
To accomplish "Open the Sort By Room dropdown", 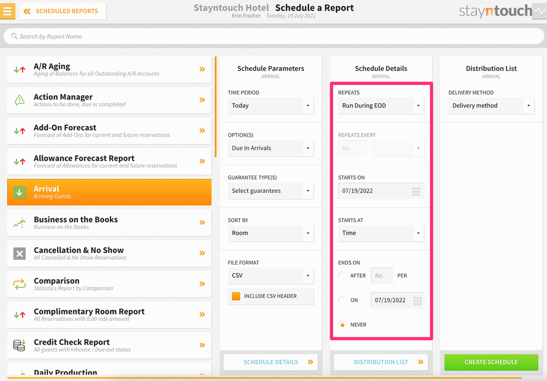I will tap(271, 233).
